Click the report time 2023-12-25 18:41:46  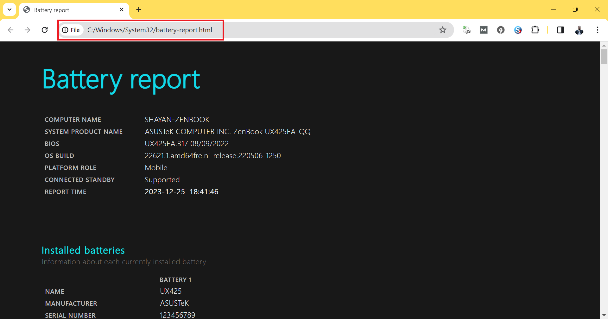pyautogui.click(x=181, y=192)
